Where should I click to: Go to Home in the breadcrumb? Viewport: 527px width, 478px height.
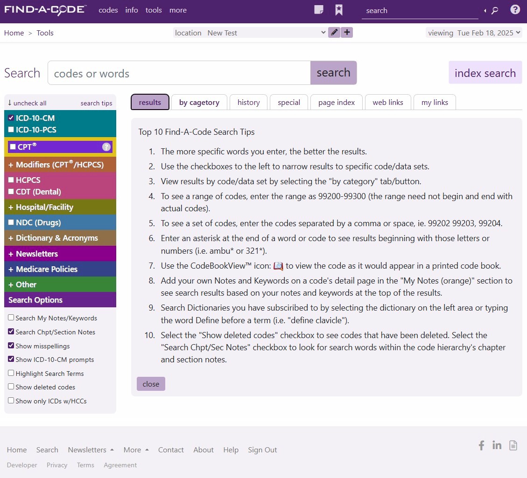(x=14, y=33)
